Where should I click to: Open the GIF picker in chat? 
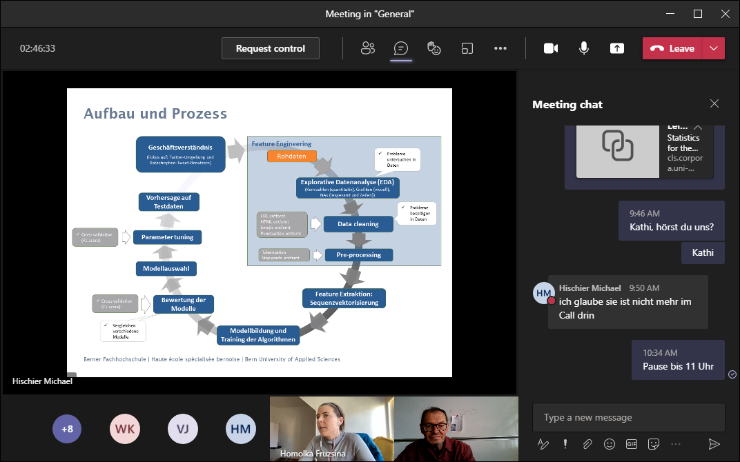(x=631, y=444)
